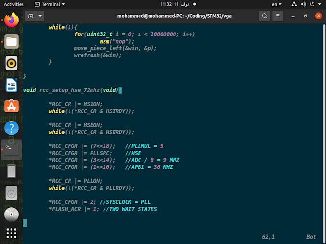Open LibreOffice Writer from dock
Screen dimensions: 326x244
tap(12, 85)
